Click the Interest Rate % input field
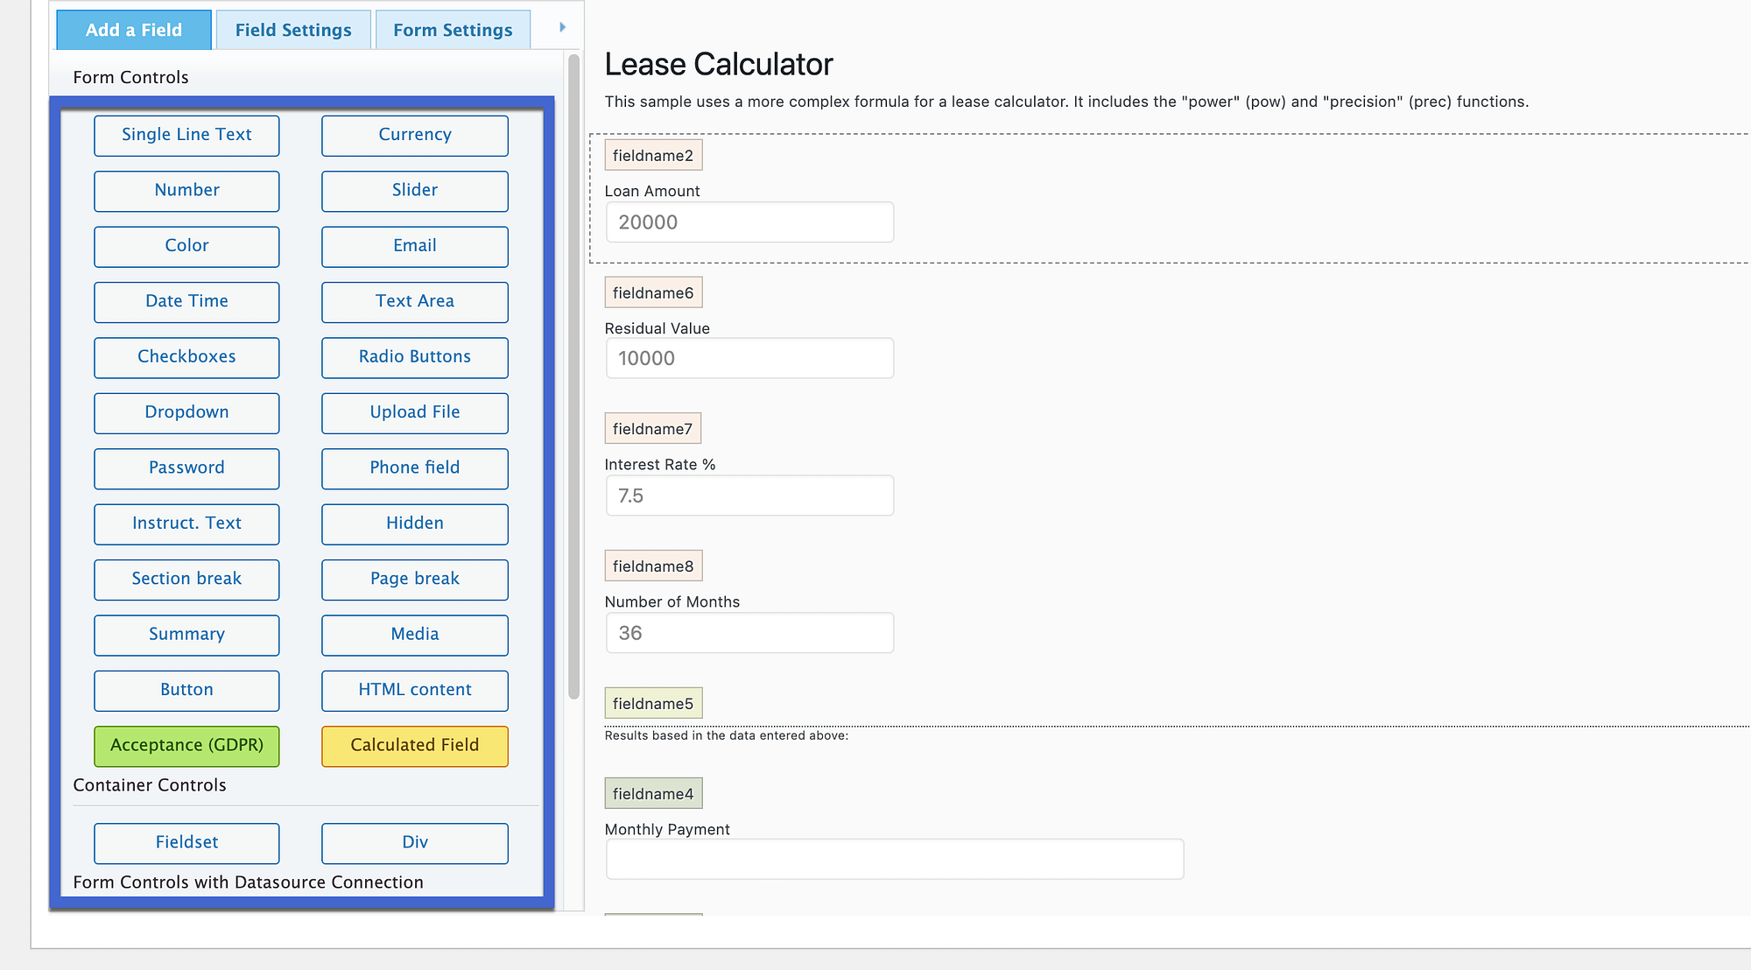Viewport: 1751px width, 970px height. 749,496
